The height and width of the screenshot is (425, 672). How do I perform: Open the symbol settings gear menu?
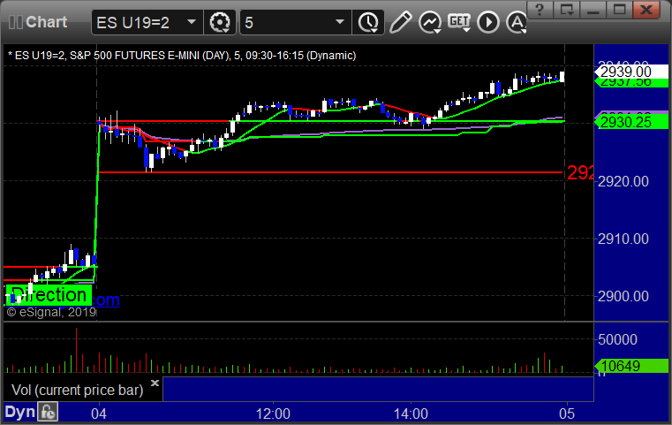coord(220,22)
